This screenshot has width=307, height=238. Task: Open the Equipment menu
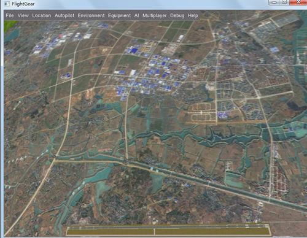point(119,15)
